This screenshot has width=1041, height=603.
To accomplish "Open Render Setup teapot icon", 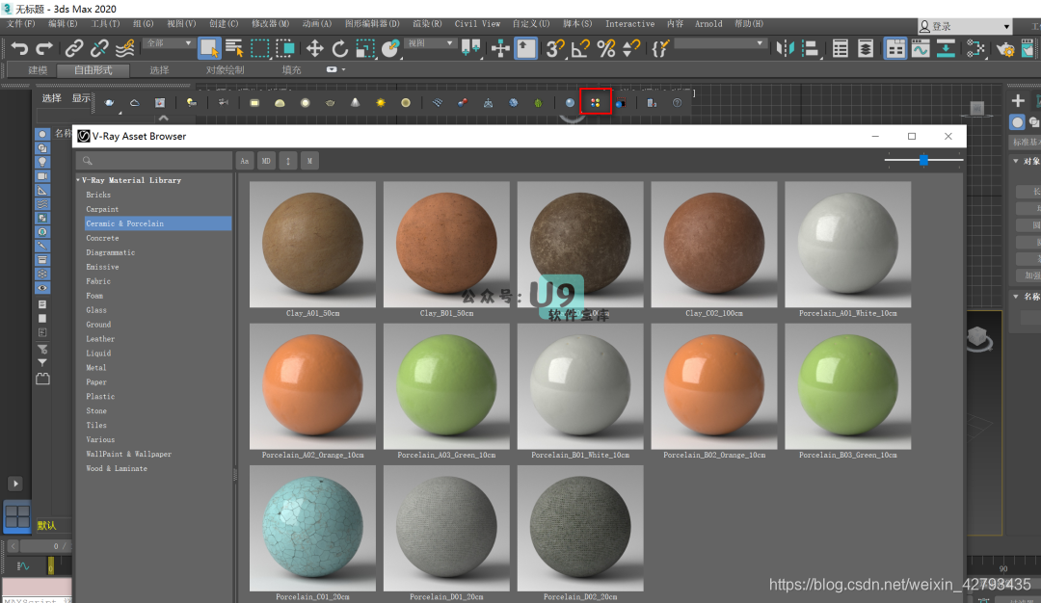I will coord(1005,49).
